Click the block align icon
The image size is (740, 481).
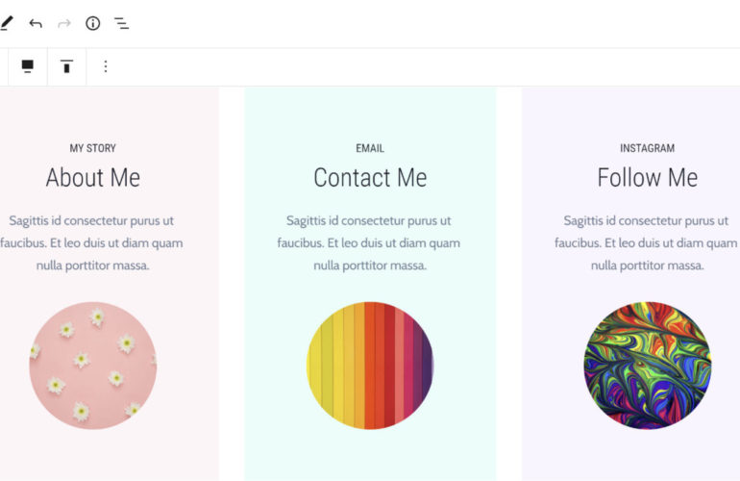pos(28,66)
